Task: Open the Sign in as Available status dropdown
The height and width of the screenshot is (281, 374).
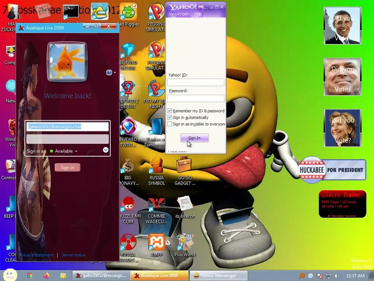Action: coord(64,151)
